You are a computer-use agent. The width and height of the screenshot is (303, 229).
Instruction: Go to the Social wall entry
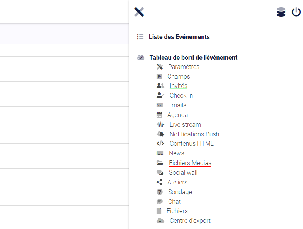tap(183, 173)
